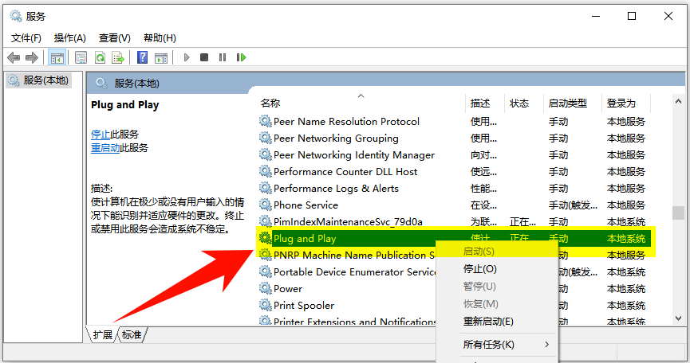This screenshot has width=690, height=363.
Task: Select the PimIndexMaintenanceSvc_79d0a service
Action: [x=348, y=221]
